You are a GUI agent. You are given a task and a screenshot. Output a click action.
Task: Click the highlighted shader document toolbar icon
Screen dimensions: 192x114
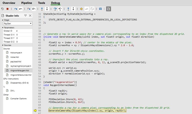click(108, 9)
